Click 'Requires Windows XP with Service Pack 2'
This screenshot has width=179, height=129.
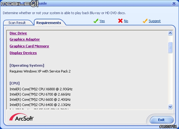click(40, 71)
